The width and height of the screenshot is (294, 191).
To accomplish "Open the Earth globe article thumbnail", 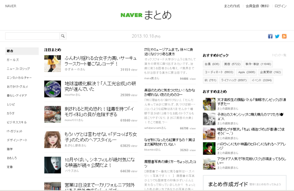I will pos(53,89).
